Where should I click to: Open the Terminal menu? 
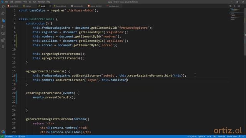click(41, 2)
